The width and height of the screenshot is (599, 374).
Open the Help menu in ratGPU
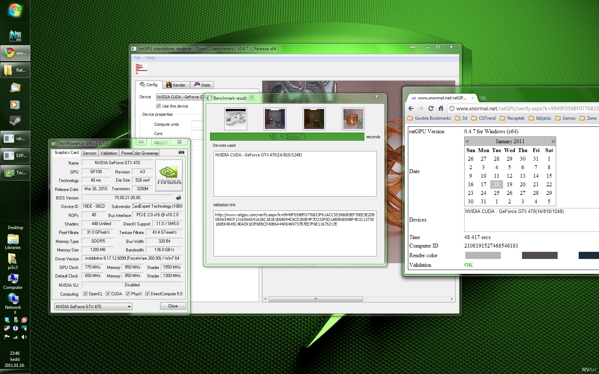[150, 58]
